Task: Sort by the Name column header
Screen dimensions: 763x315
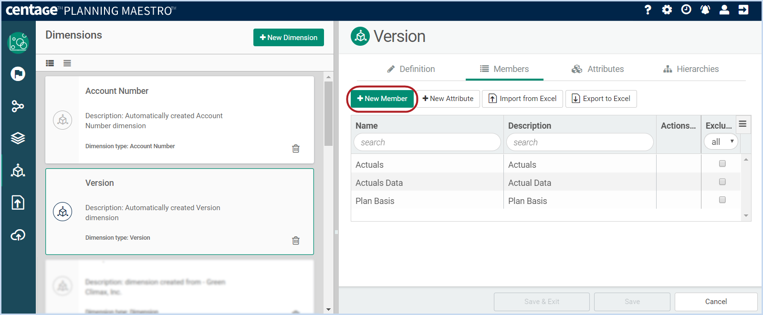Action: coord(366,126)
